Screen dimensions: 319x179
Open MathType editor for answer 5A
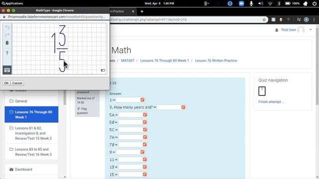[145, 115]
